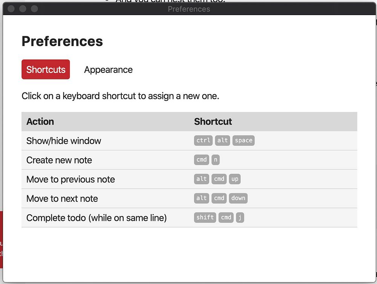This screenshot has width=377, height=284.
Task: Click the 'alt' badge in Move to previous note
Action: coord(202,179)
